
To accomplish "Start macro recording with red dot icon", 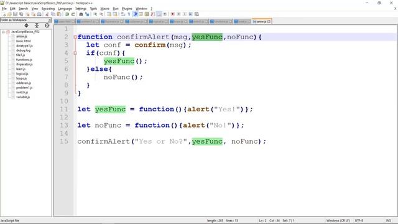I will [173, 14].
